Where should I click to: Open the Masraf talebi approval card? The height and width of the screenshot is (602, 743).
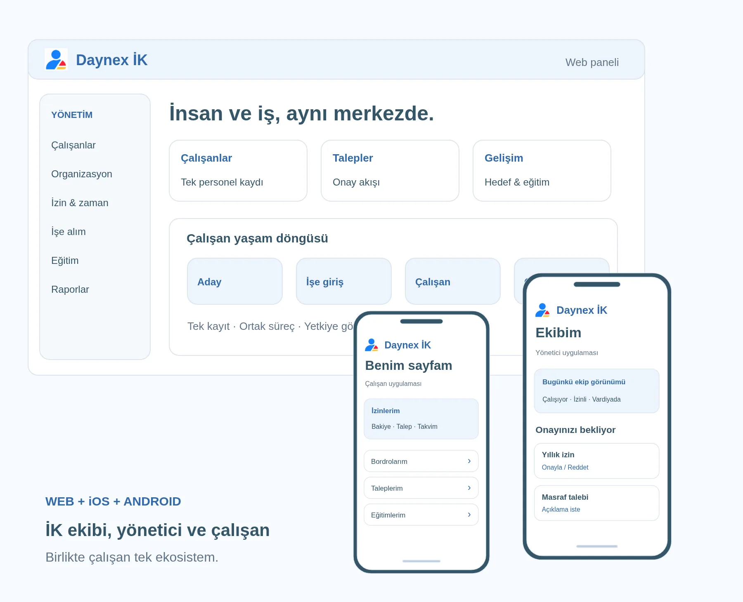597,503
